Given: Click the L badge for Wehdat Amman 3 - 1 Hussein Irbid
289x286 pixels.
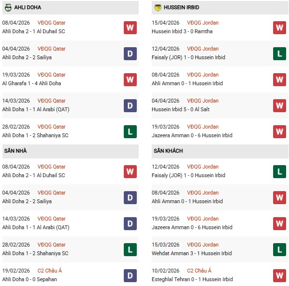Looking at the screenshot, I should 279,249.
